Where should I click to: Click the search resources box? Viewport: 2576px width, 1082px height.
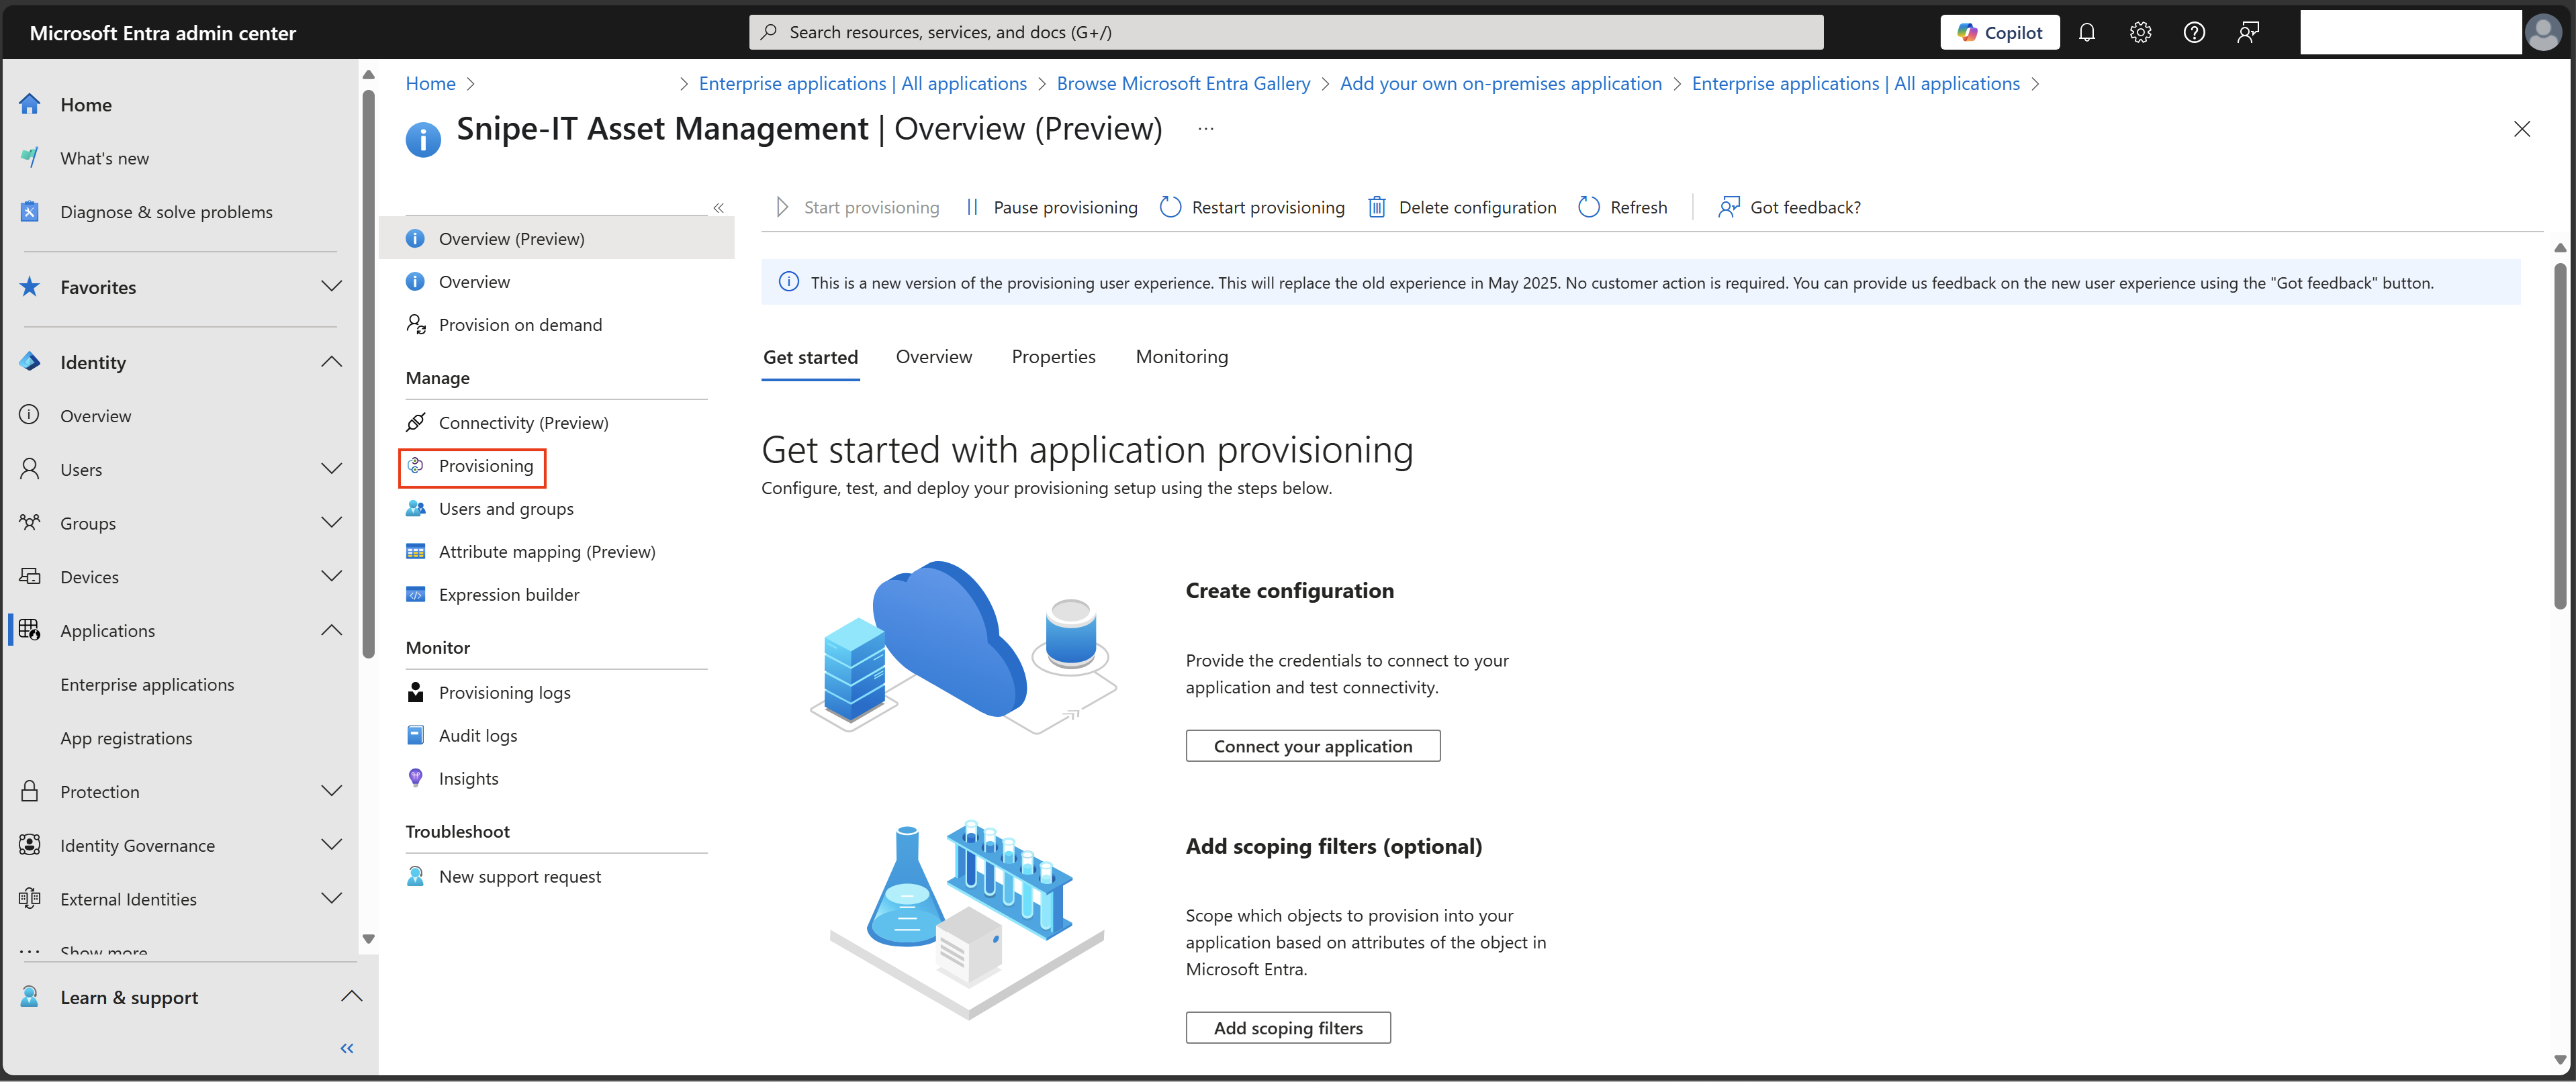pos(1286,32)
